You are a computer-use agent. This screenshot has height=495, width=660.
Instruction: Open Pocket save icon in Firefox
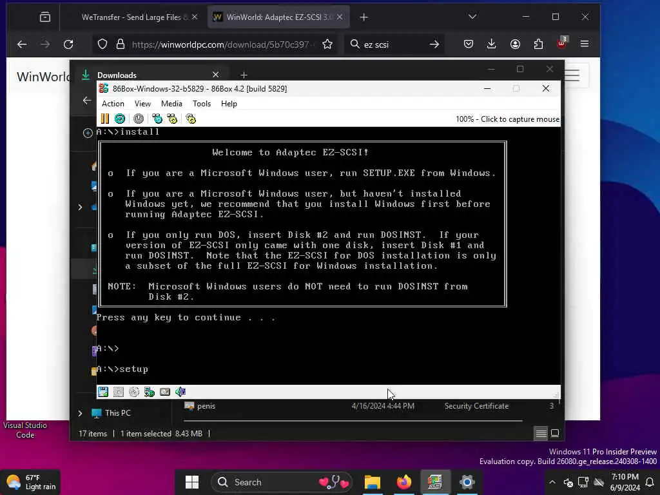(469, 44)
